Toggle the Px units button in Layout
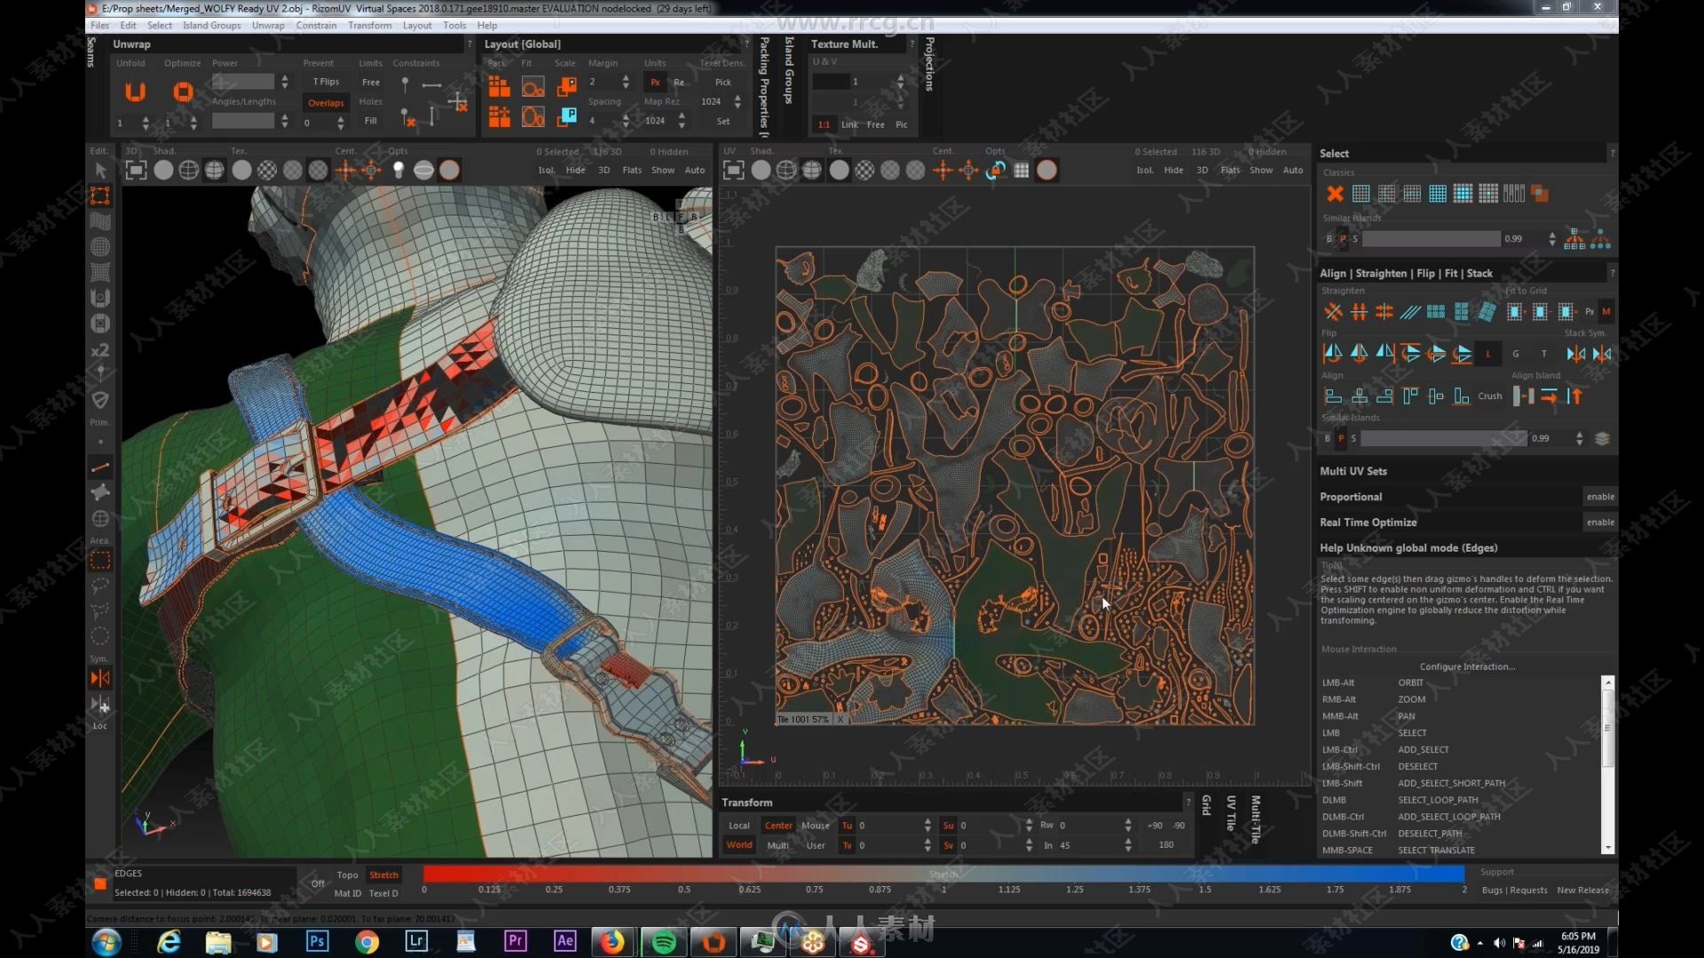Screen dimensions: 1704x958 point(655,82)
